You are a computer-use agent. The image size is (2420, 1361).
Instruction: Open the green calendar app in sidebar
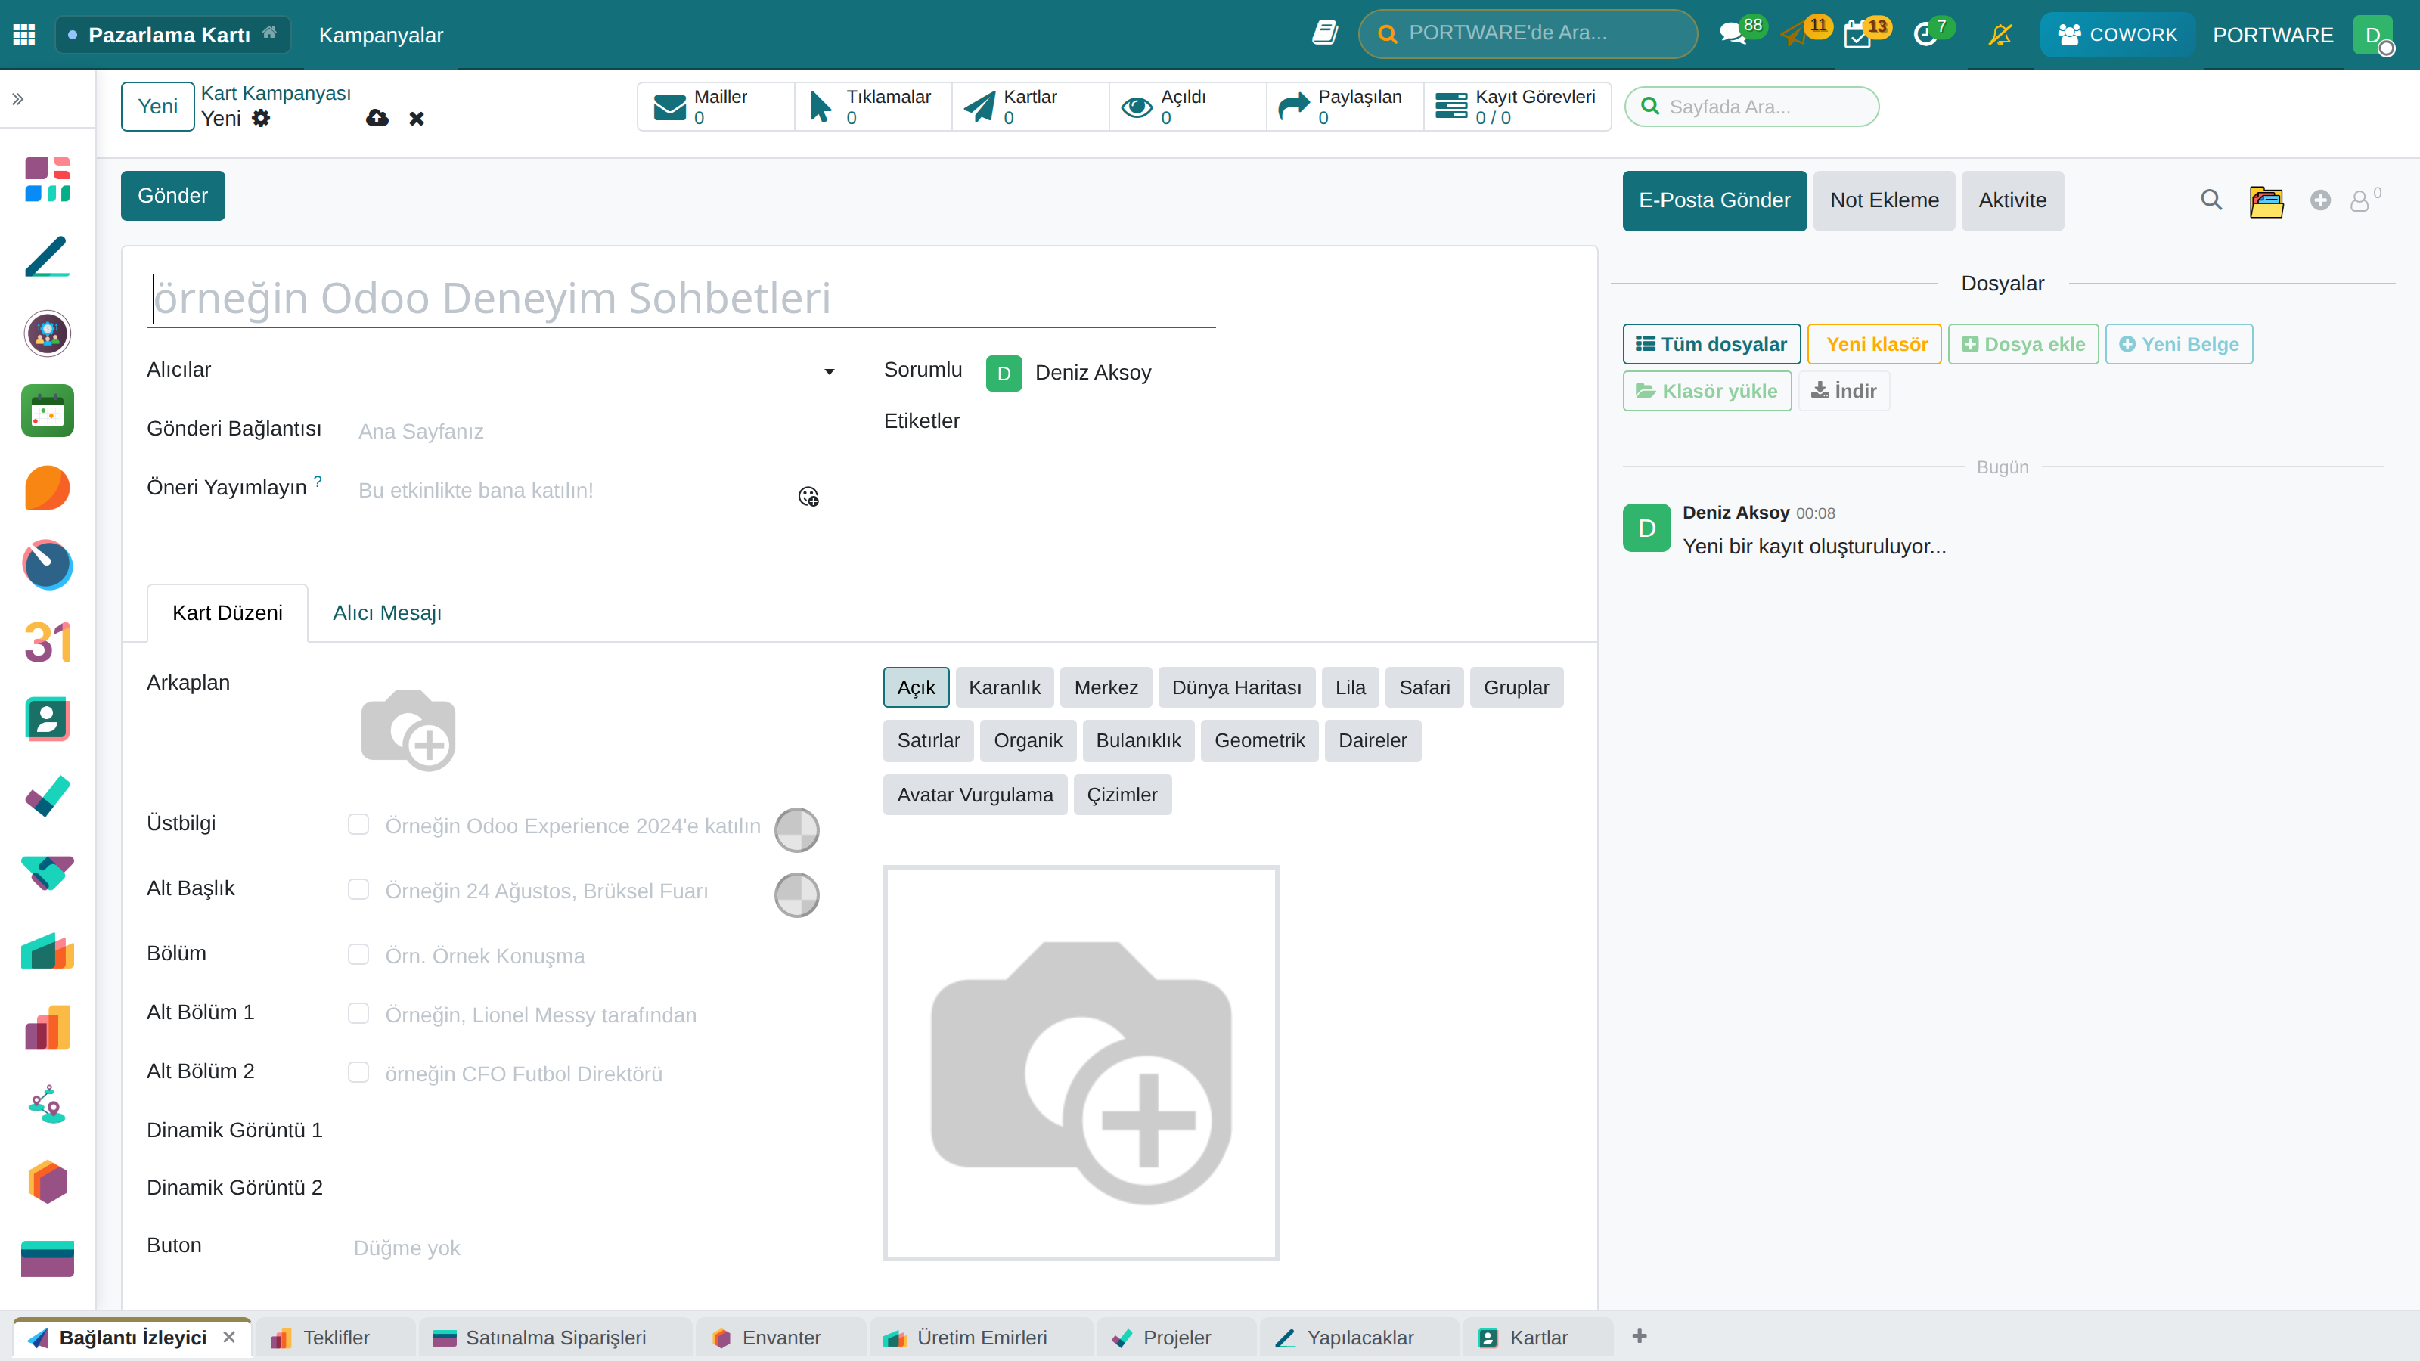[48, 411]
